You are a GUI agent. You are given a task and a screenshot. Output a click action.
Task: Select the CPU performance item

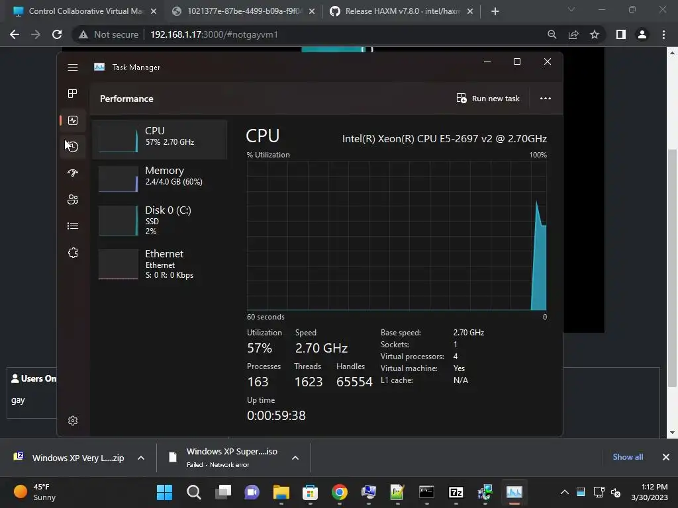pyautogui.click(x=160, y=139)
